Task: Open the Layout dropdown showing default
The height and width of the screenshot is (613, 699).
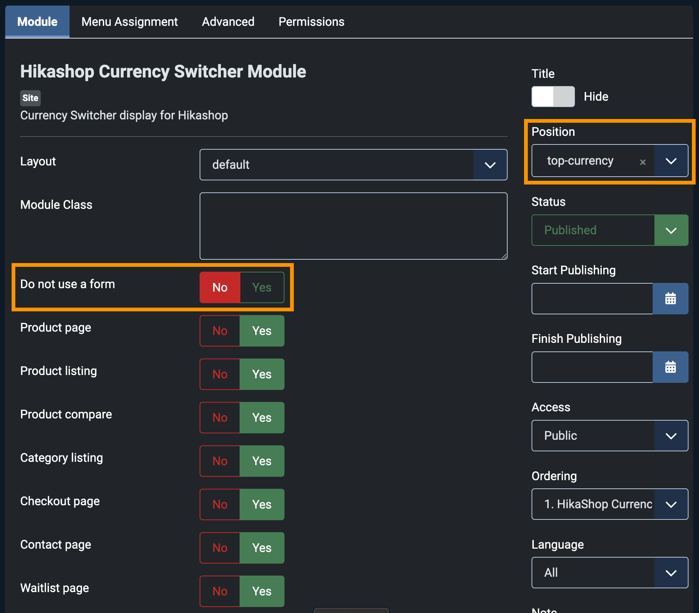Action: point(353,165)
